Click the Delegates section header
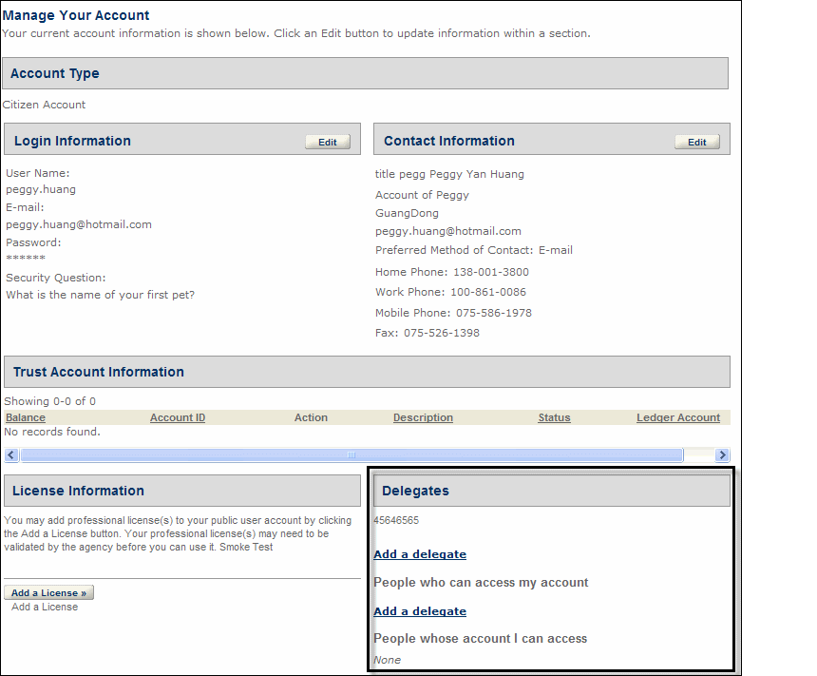The height and width of the screenshot is (676, 817). [415, 491]
